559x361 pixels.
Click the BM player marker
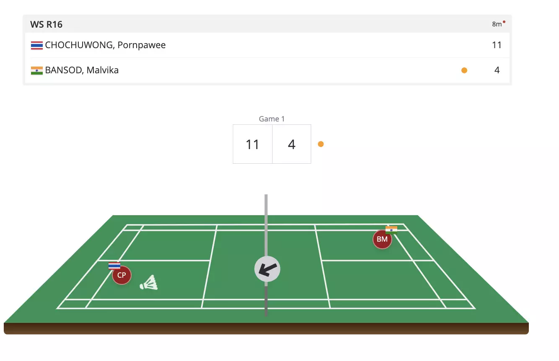tap(382, 239)
